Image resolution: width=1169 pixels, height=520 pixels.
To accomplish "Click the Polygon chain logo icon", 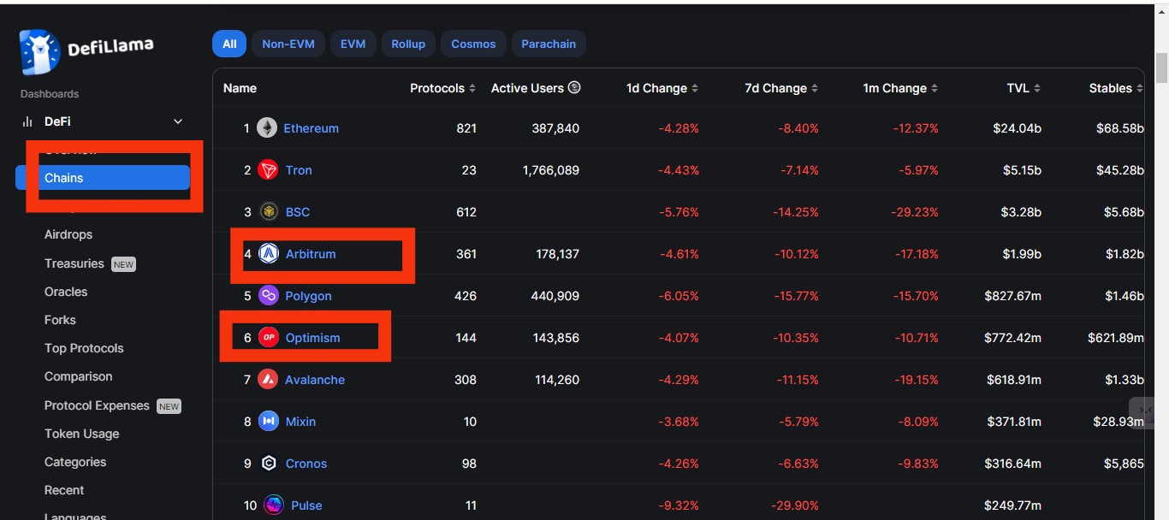I will (x=269, y=296).
